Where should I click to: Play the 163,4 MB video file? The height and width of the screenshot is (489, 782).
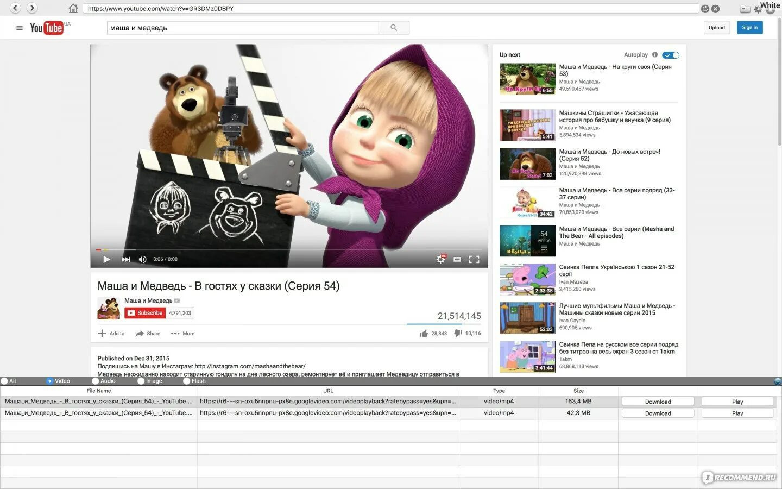[x=737, y=402]
